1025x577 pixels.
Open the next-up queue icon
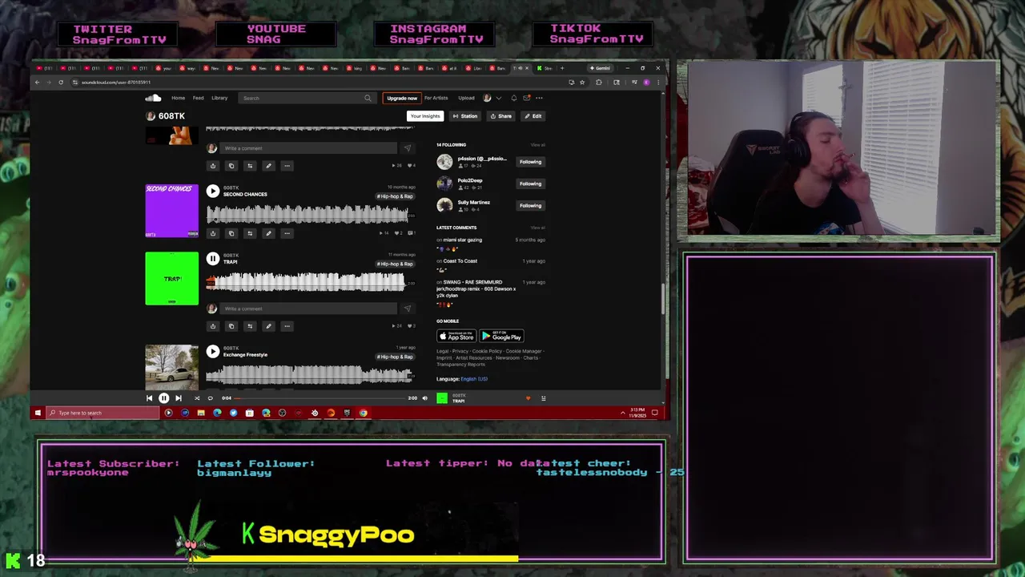543,398
